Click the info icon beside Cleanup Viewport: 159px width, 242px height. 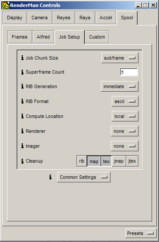tap(22, 161)
